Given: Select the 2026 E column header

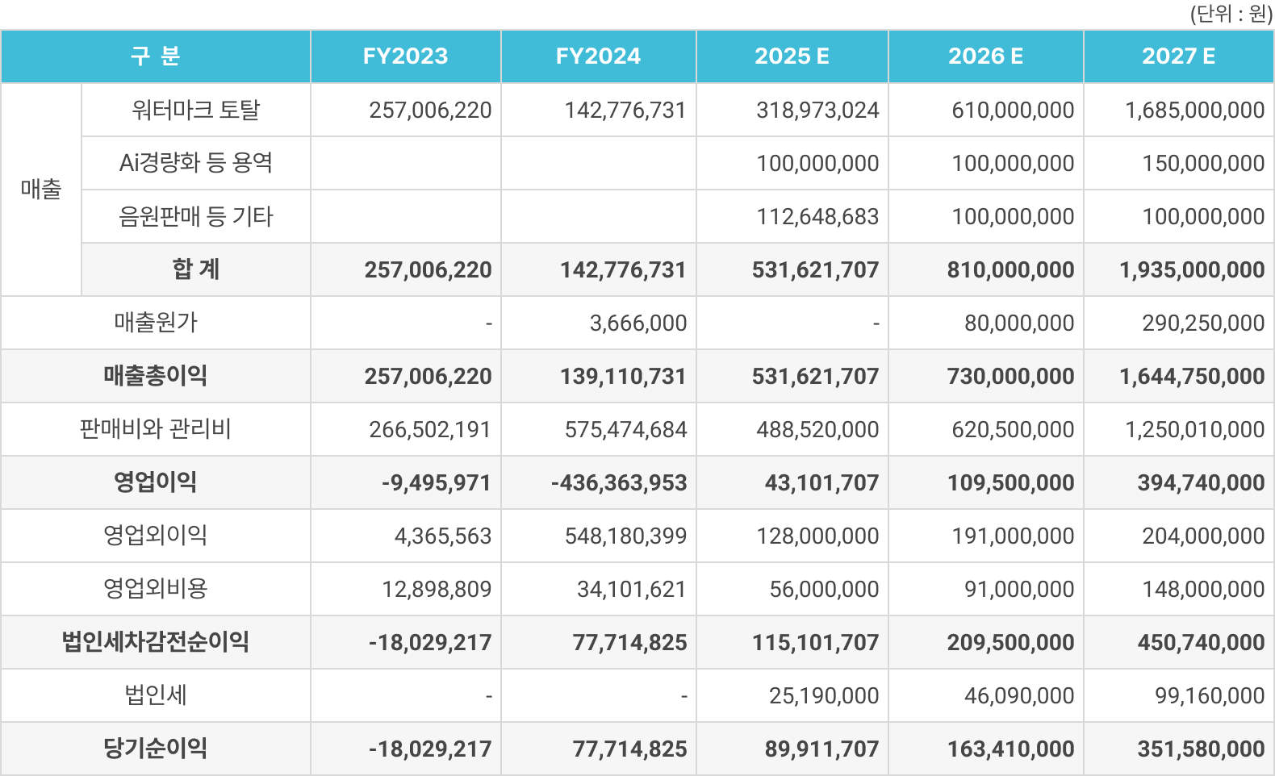Looking at the screenshot, I should coord(985,56).
